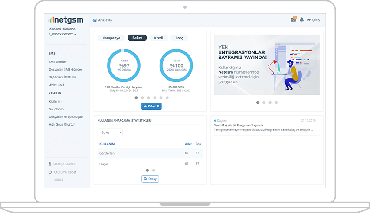
Task: Go to fifth package carousel dot
Action: 161,97
